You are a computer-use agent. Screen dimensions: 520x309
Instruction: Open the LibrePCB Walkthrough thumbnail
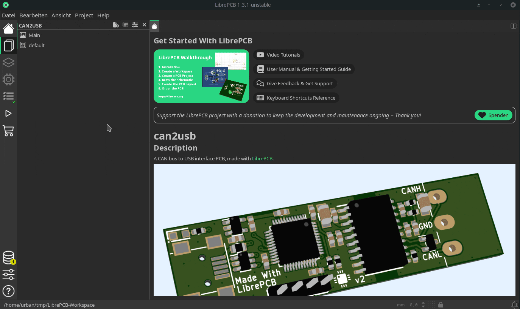click(x=201, y=76)
